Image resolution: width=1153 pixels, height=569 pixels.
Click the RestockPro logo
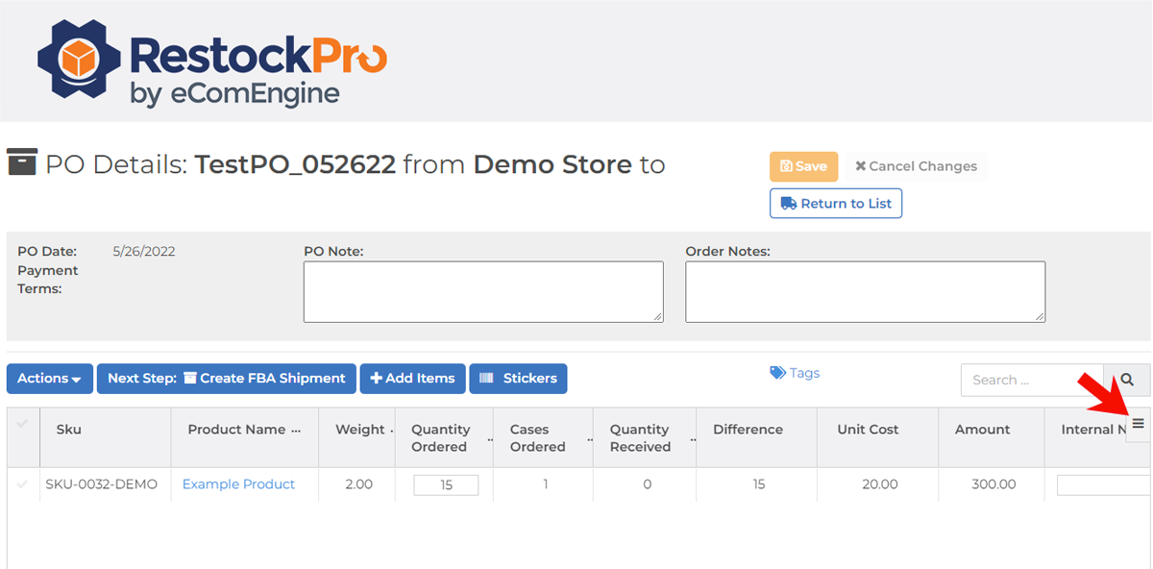[x=211, y=62]
